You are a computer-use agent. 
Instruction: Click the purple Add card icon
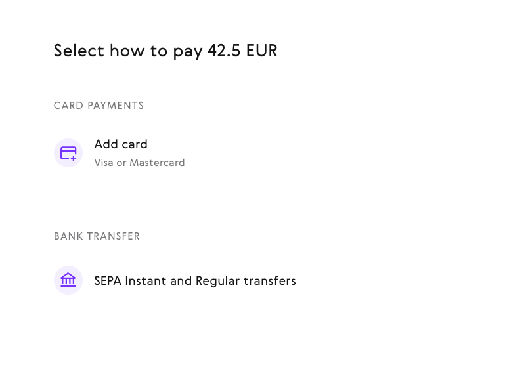68,153
